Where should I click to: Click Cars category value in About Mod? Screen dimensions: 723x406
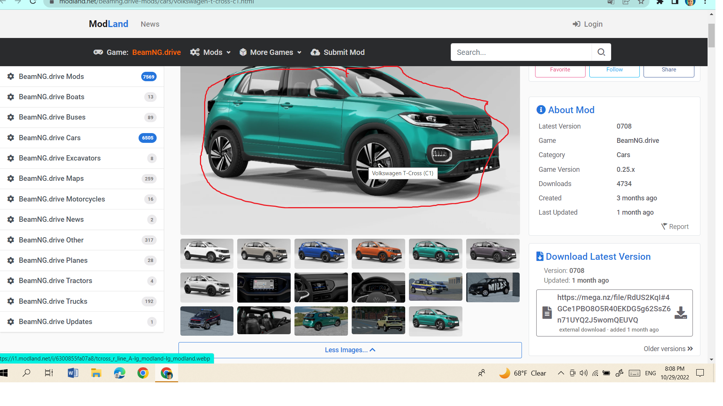point(623,155)
